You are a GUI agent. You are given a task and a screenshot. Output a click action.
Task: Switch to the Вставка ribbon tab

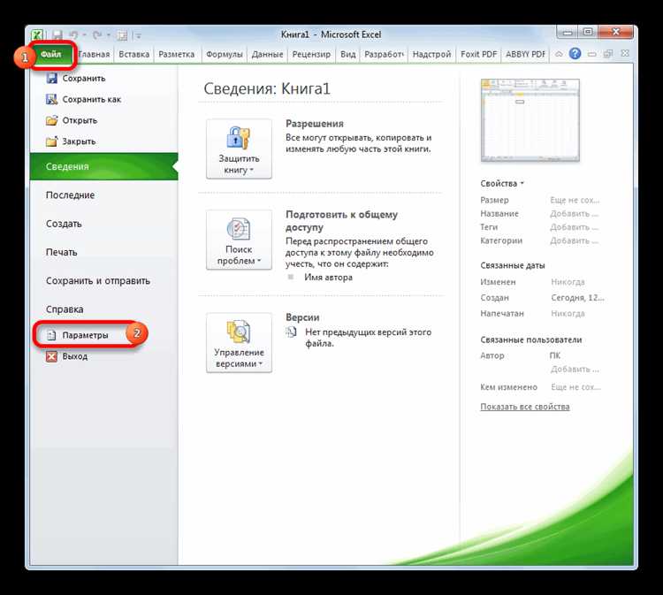click(x=134, y=54)
